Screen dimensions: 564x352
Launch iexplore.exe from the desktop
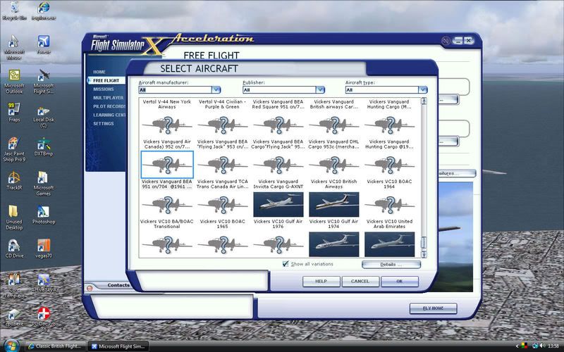tap(44, 11)
